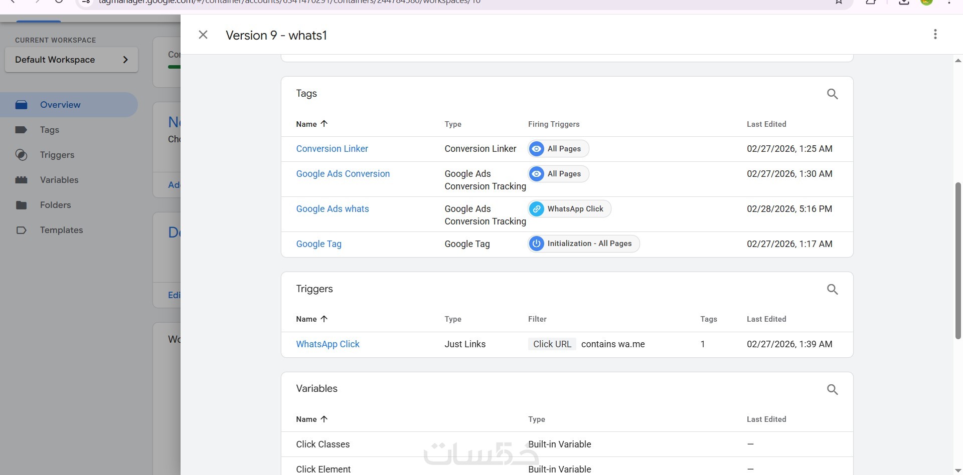Viewport: 963px width, 475px height.
Task: Click the date 02/27/2026, 1:30 AM
Action: (789, 174)
